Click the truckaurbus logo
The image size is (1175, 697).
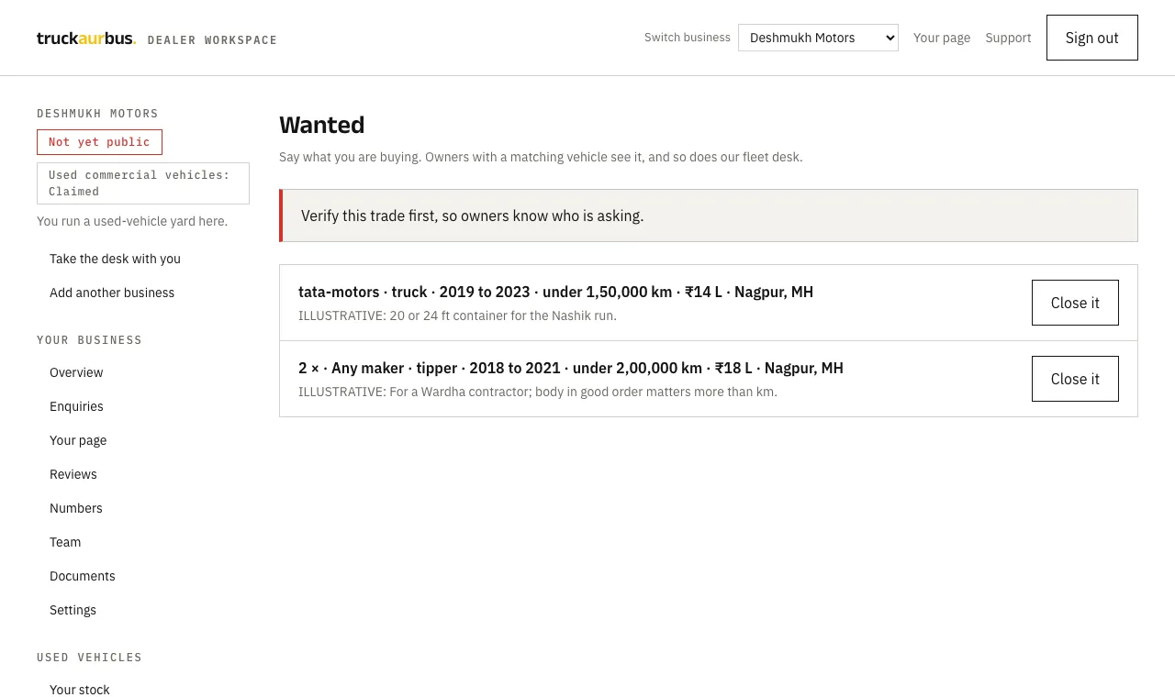[x=86, y=39]
